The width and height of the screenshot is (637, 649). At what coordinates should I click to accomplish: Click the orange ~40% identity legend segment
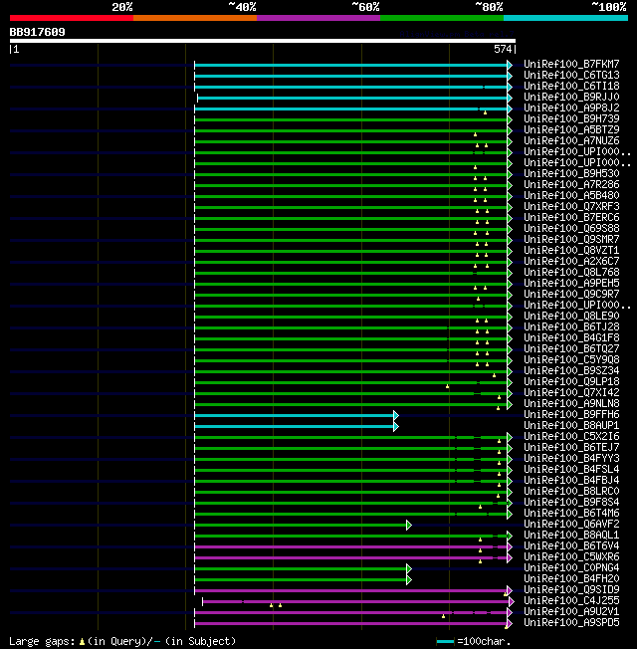194,18
